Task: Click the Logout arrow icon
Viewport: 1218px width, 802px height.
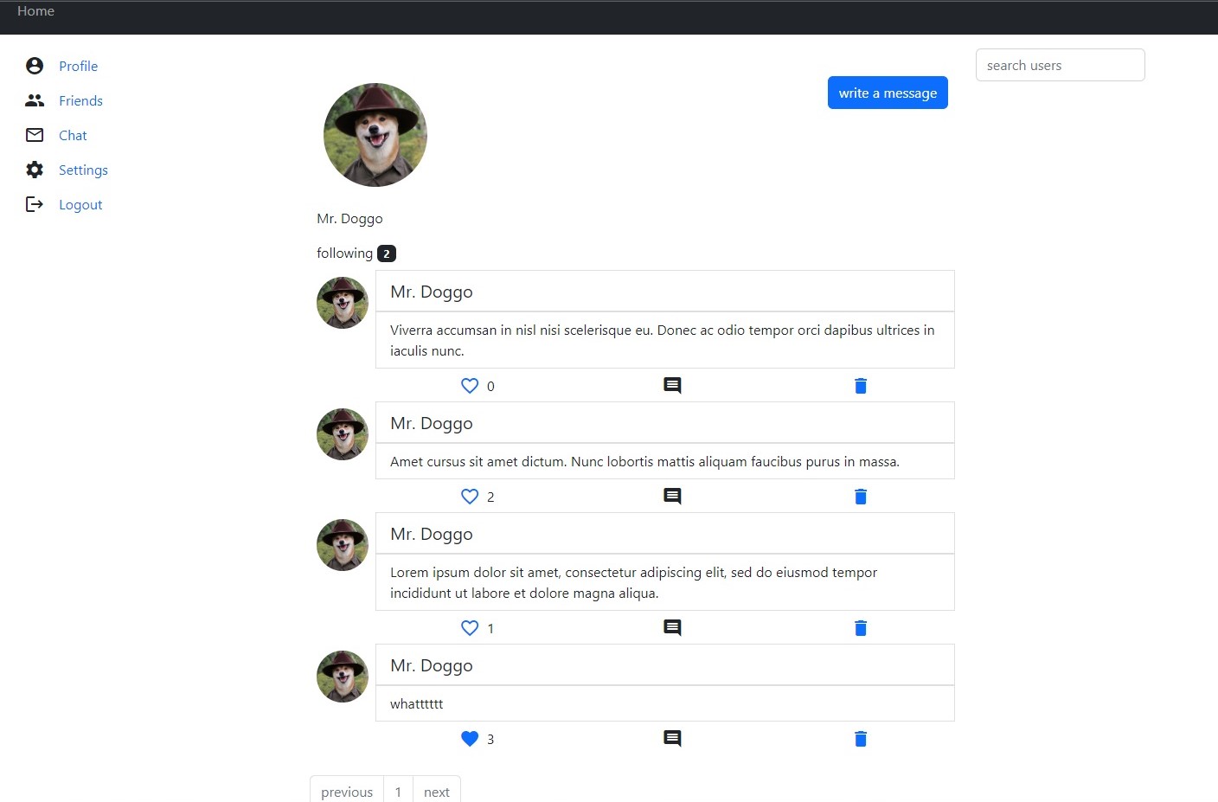Action: coord(35,203)
